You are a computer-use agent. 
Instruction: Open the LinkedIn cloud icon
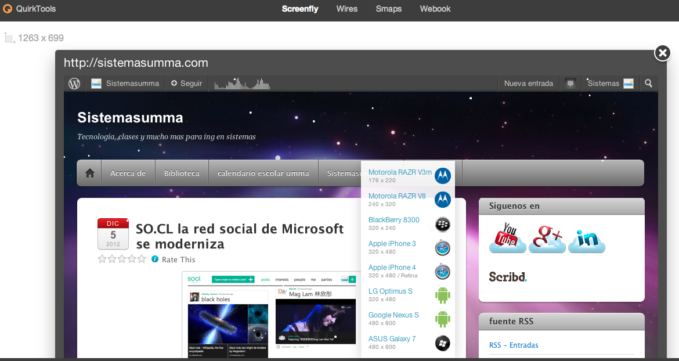(x=587, y=238)
